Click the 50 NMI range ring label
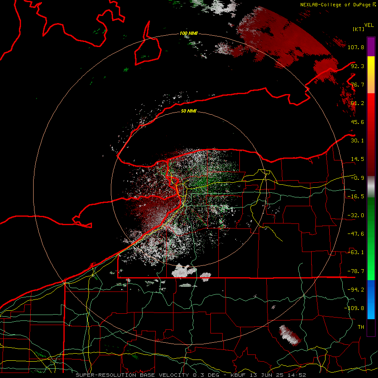Image resolution: width=378 pixels, height=378 pixels. coord(189,111)
